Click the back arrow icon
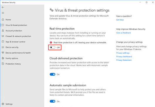This screenshot has width=155, height=107. [3, 7]
